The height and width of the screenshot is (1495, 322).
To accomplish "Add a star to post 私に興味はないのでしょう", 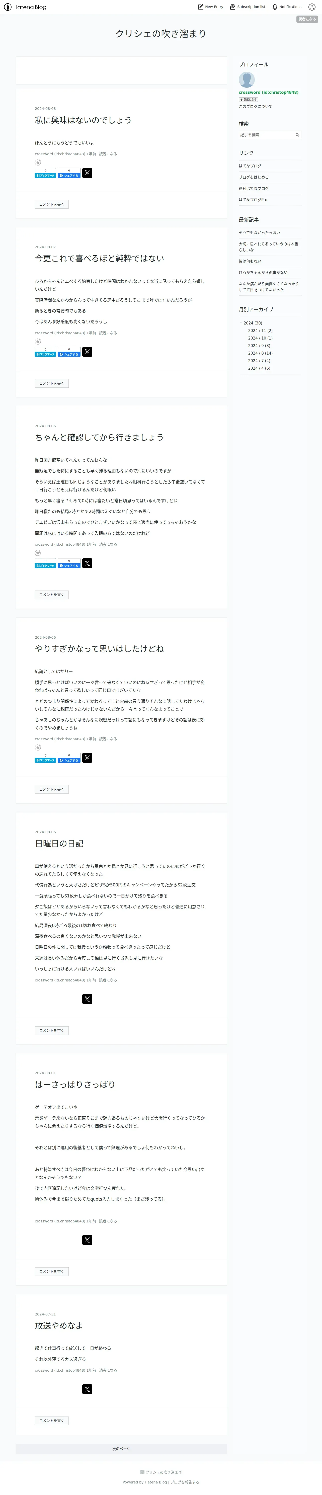I will [x=38, y=162].
